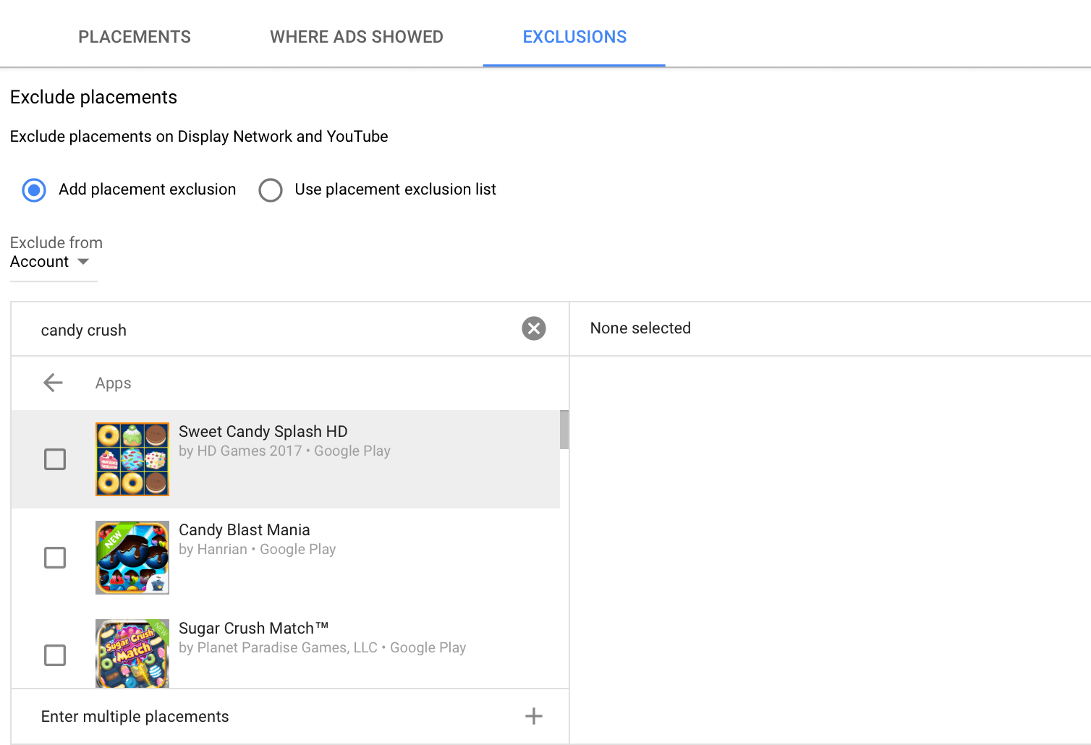Image resolution: width=1091 pixels, height=745 pixels.
Task: Click the Sweet Candy Splash HD title
Action: point(263,431)
